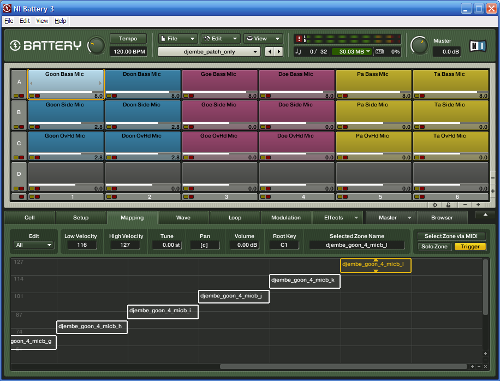Open the djembe_patch_only kit selector
Screen dimensions: 500x381
[x=209, y=52]
